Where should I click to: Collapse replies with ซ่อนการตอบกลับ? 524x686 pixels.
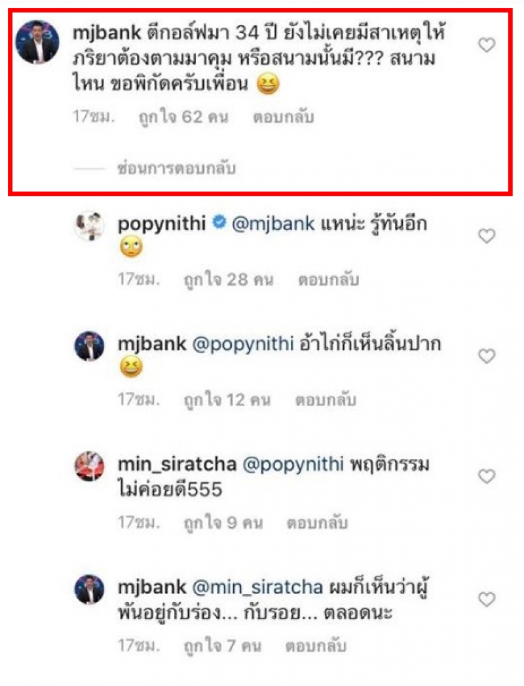pos(174,169)
